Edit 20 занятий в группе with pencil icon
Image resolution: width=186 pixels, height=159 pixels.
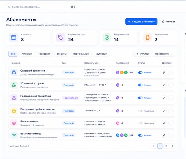click(164, 85)
